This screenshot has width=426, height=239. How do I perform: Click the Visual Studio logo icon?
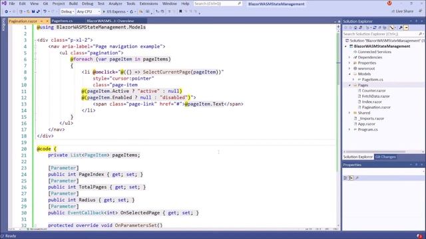4,3
